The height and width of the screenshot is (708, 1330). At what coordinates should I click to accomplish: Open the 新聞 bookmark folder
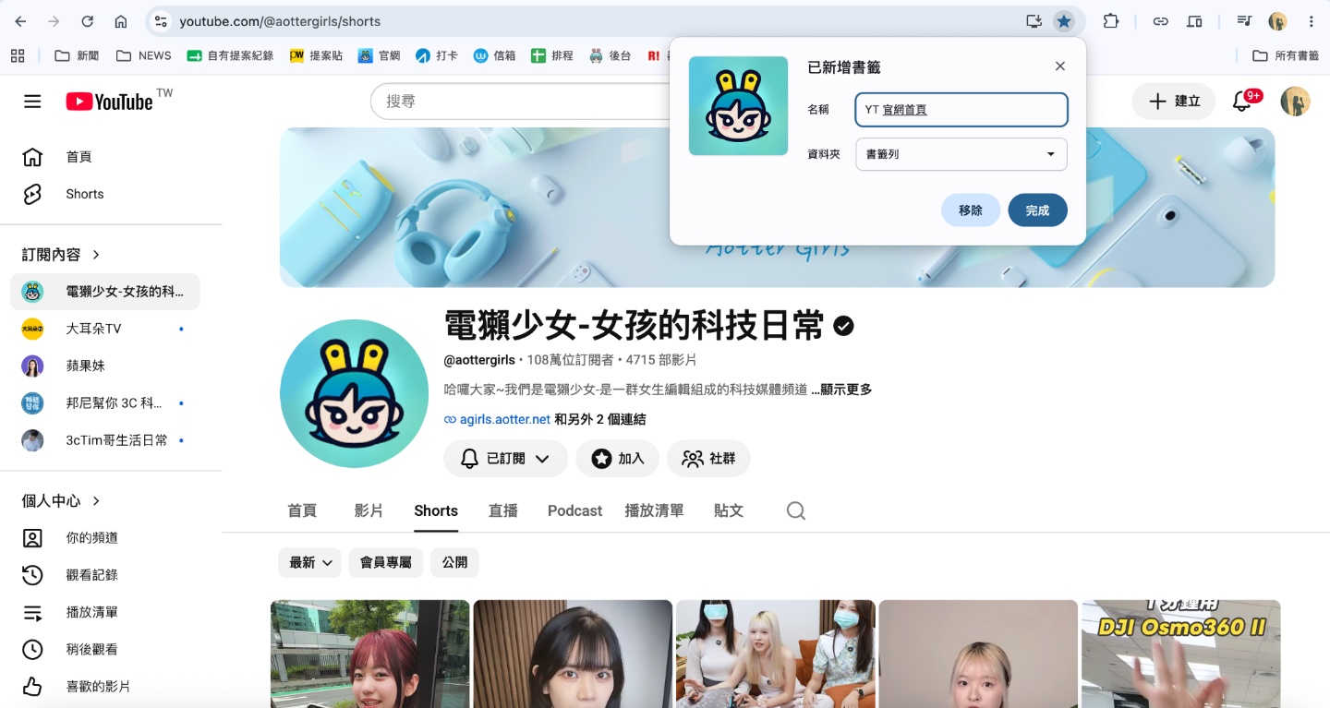(77, 55)
